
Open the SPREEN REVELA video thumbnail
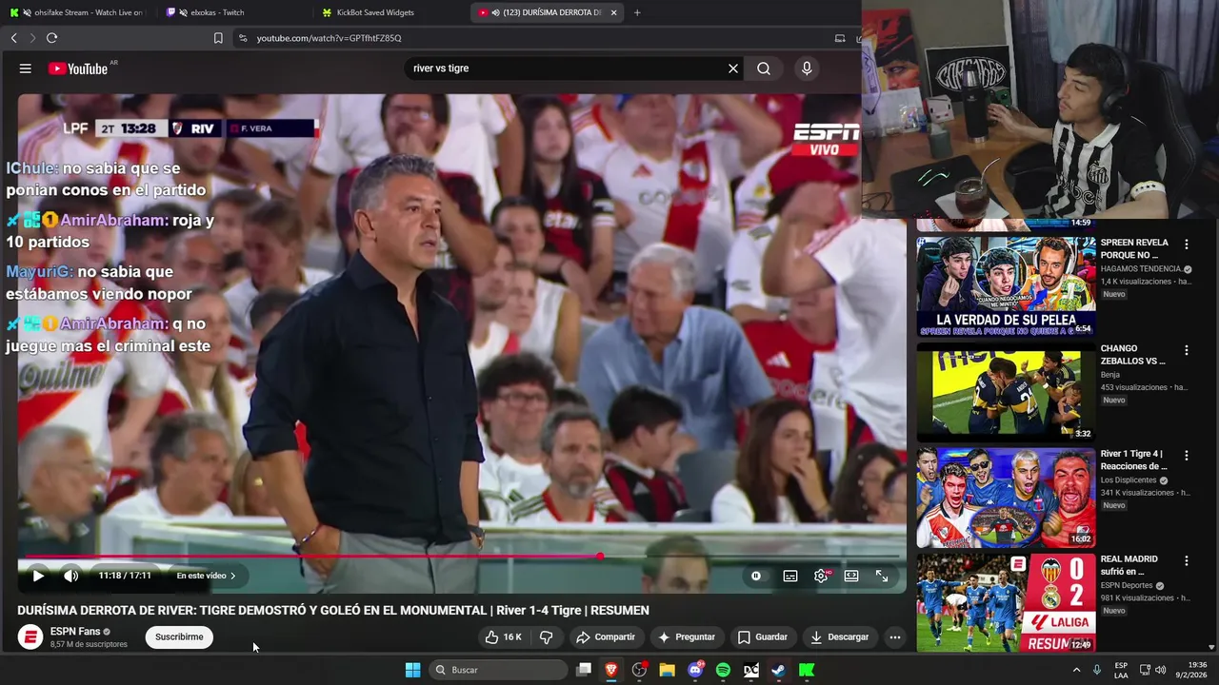coord(1006,286)
